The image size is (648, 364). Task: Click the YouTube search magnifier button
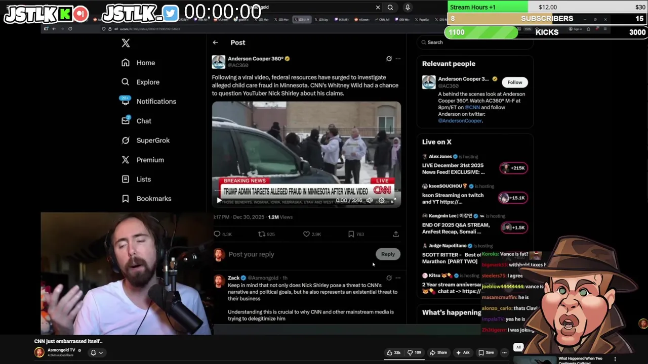pos(390,8)
